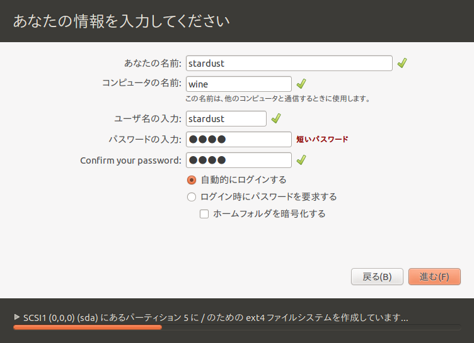The image size is (474, 343).
Task: Continue with 進む(F) button
Action: (434, 276)
